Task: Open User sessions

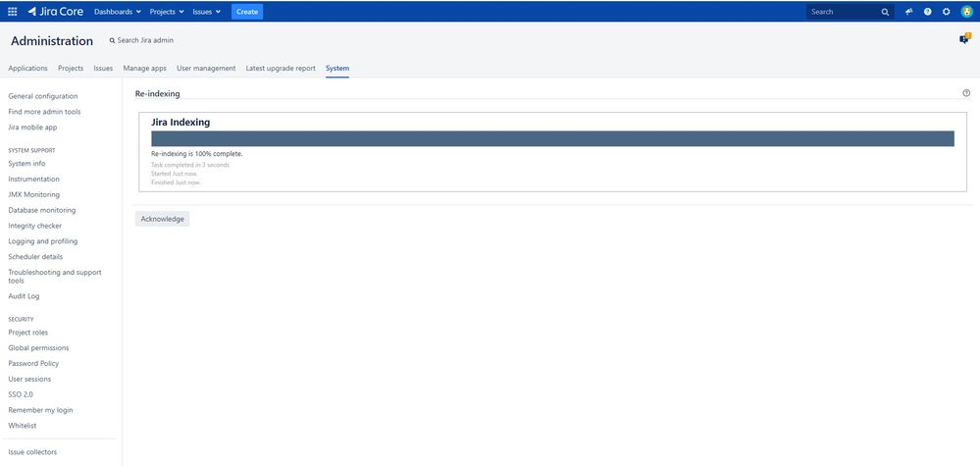Action: [x=30, y=380]
